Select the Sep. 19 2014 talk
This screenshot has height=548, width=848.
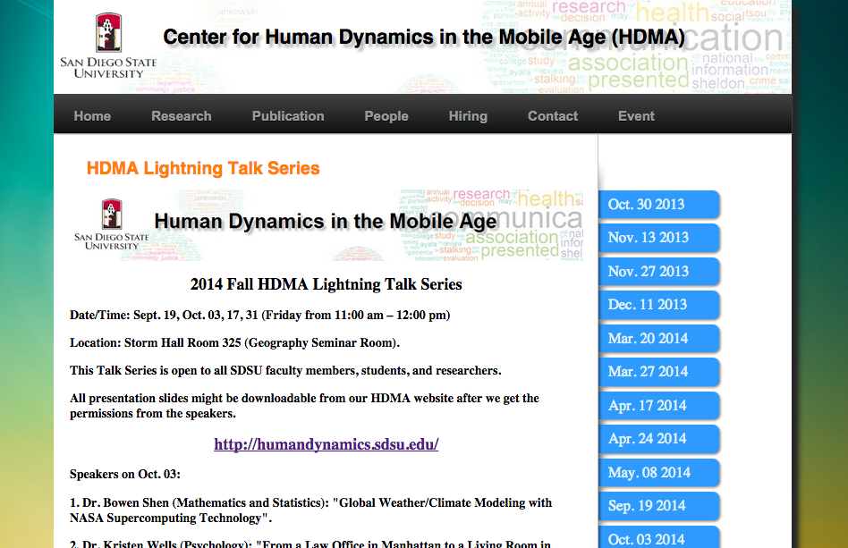[x=658, y=506]
